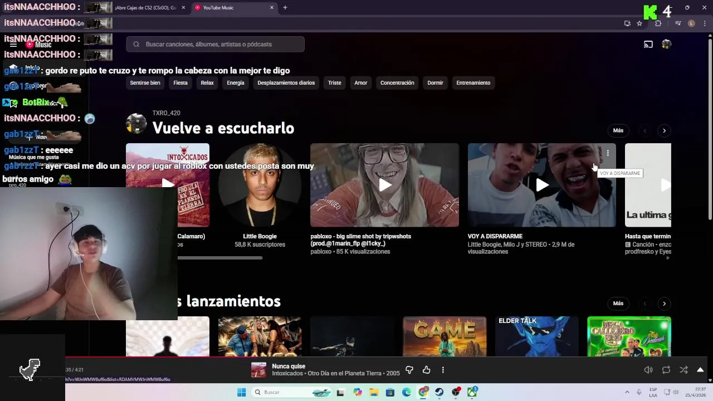Expand the player page with the up arrow

coord(700,370)
